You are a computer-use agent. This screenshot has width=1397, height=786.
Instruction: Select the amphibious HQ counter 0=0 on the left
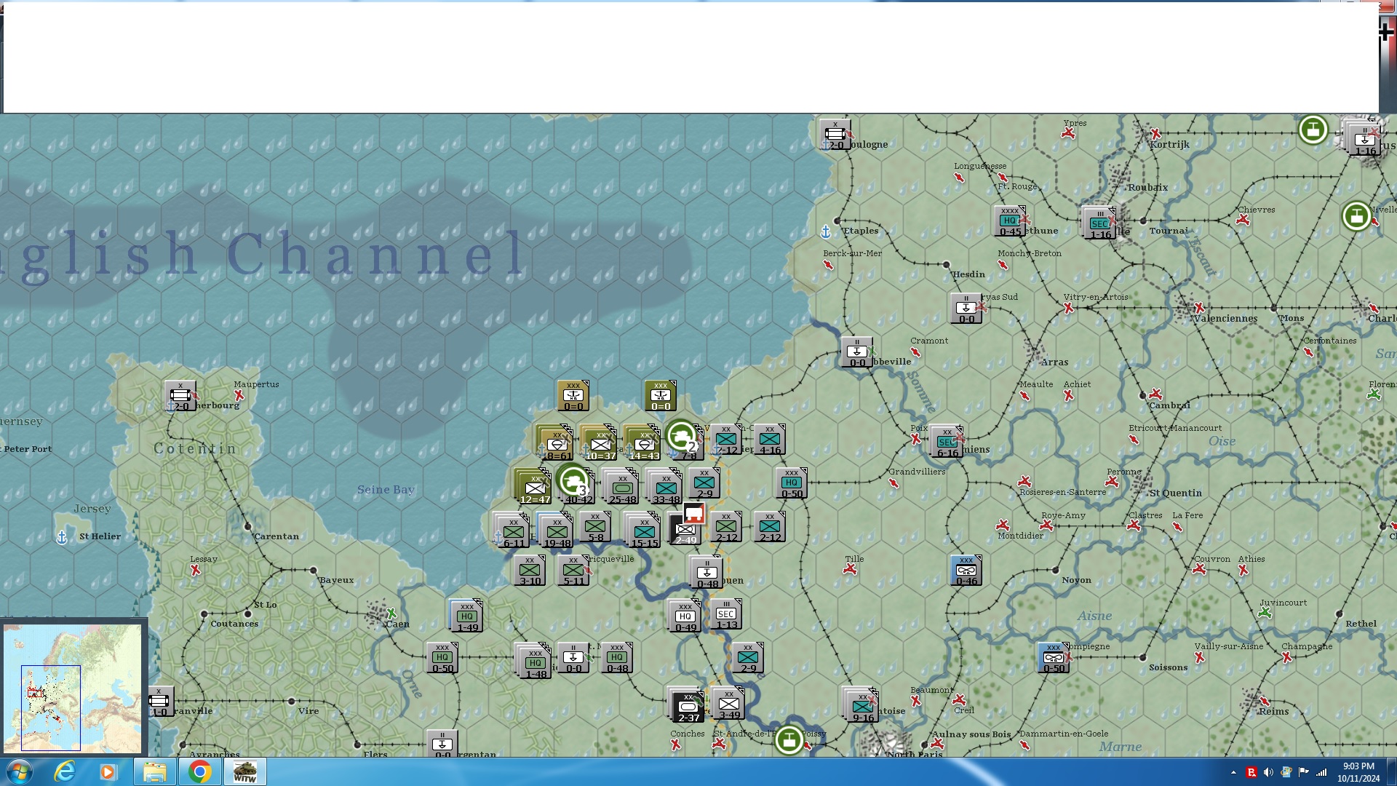coord(573,397)
